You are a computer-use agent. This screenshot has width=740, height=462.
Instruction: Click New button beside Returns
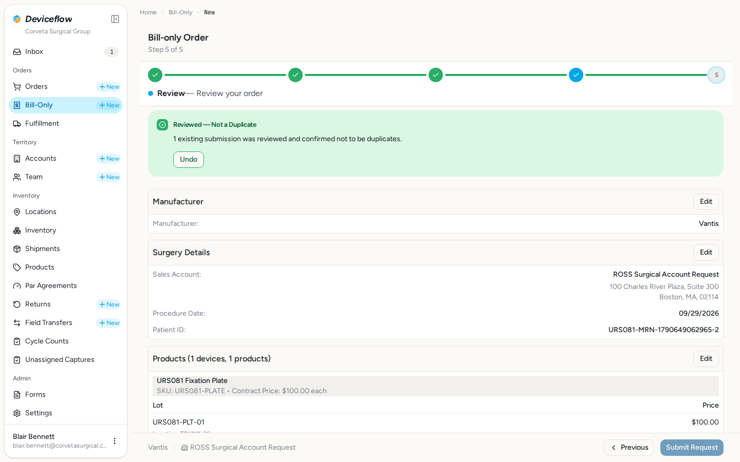coord(109,304)
